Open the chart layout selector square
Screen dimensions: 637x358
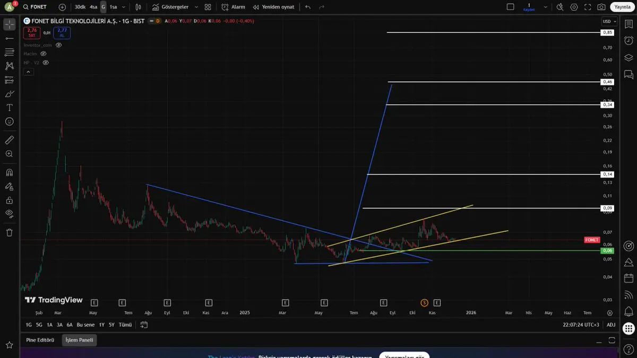coord(510,7)
